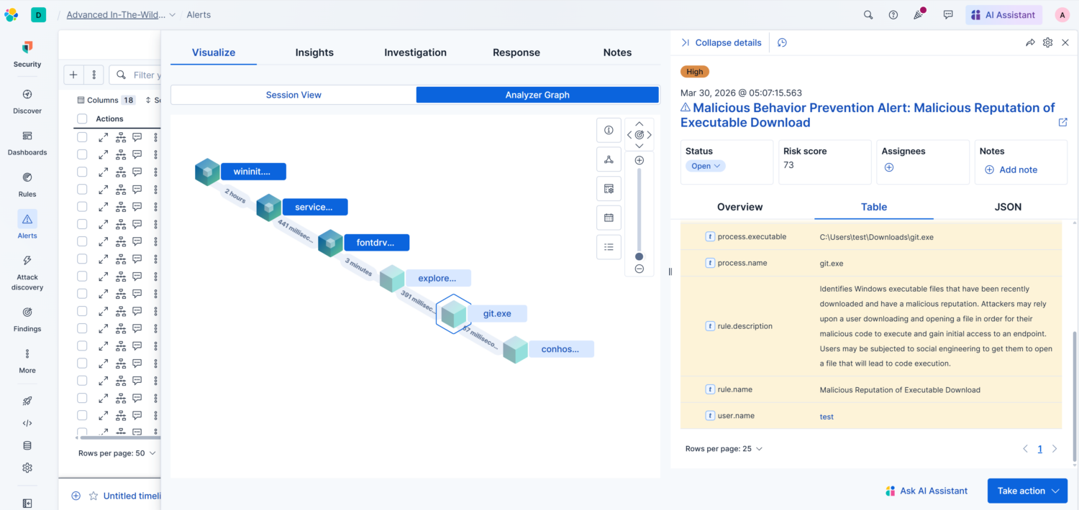
Task: Open the flyout settings gear in the alert panel
Action: pos(1047,42)
